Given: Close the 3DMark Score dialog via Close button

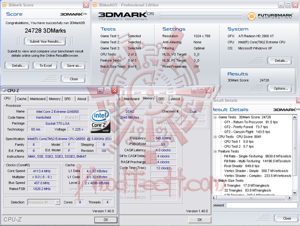Looking at the screenshot, I should 73,79.
